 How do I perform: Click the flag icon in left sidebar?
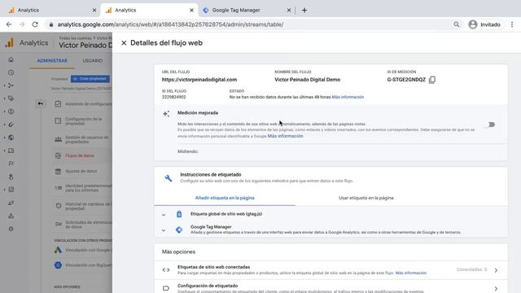pyautogui.click(x=11, y=164)
